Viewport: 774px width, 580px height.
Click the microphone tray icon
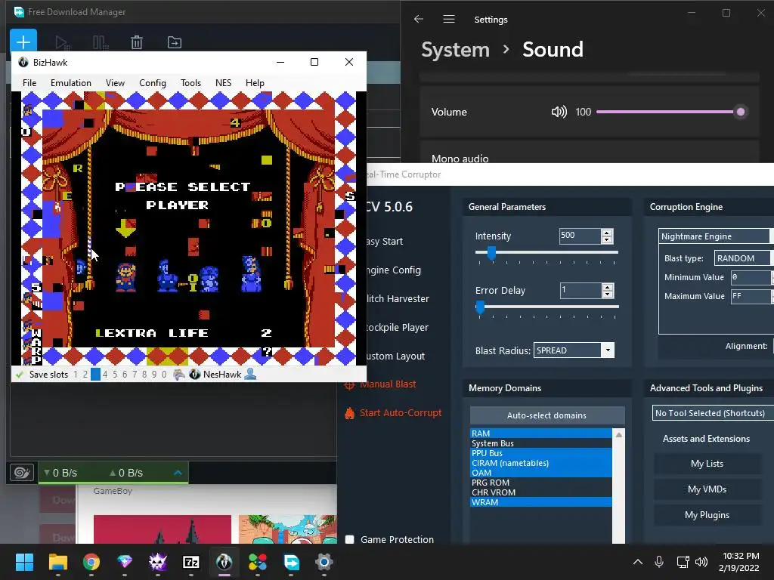[659, 562]
